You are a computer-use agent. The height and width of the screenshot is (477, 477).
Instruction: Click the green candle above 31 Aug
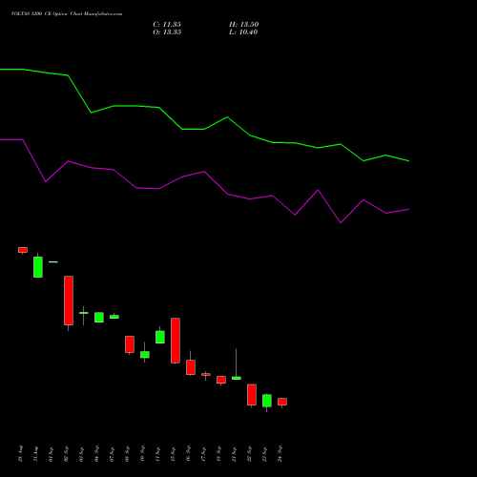[x=38, y=267]
